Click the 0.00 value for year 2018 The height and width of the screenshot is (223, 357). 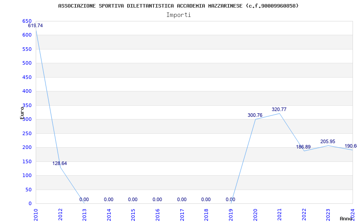tap(206, 199)
